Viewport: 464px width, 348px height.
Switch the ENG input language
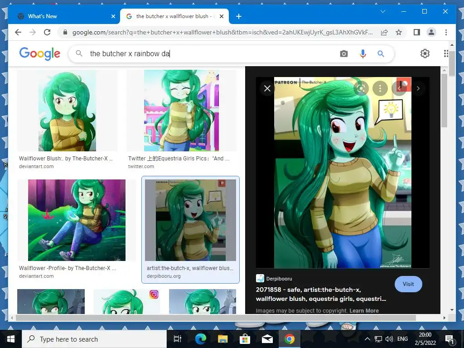[x=402, y=339]
